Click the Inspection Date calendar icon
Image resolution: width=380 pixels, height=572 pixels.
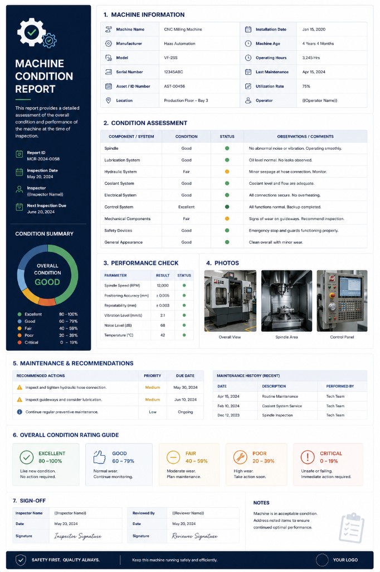[20, 172]
